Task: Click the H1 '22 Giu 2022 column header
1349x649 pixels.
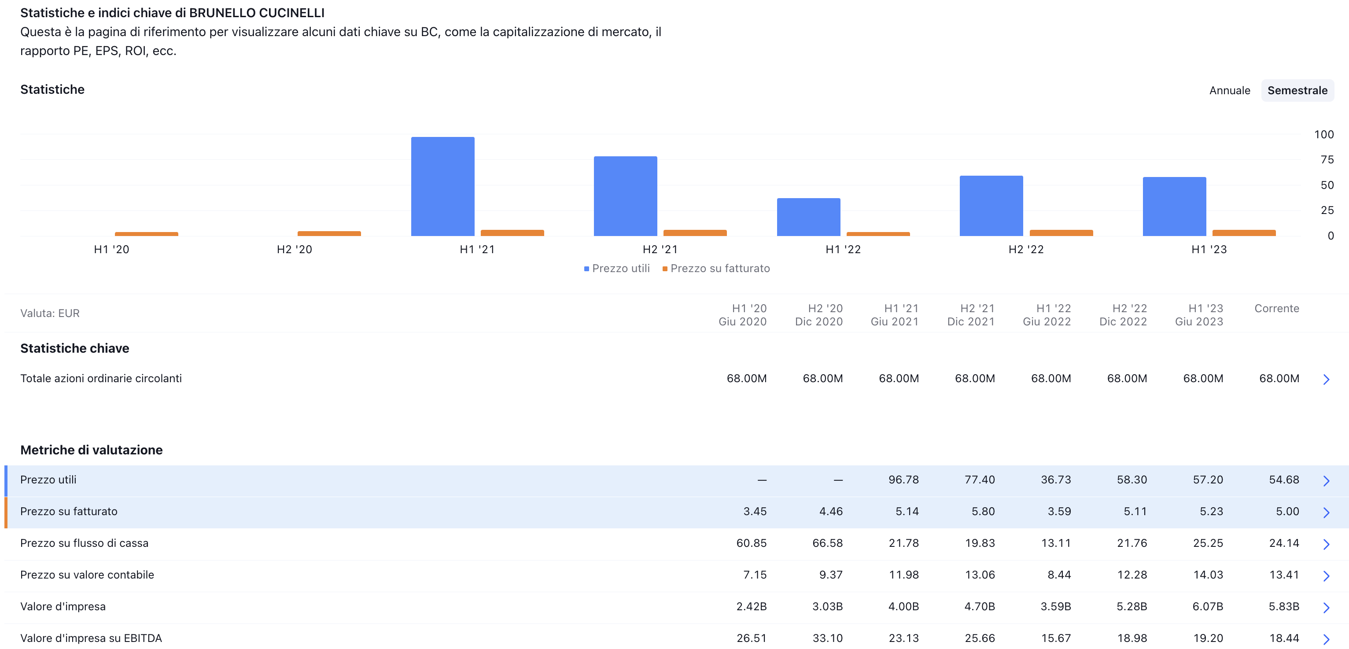Action: [x=1047, y=315]
